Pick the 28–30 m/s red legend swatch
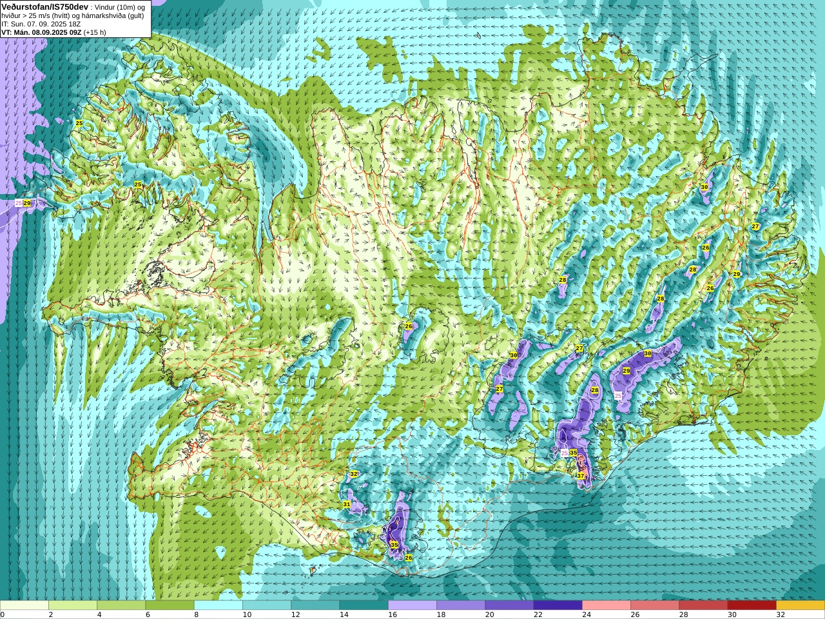 pyautogui.click(x=703, y=605)
